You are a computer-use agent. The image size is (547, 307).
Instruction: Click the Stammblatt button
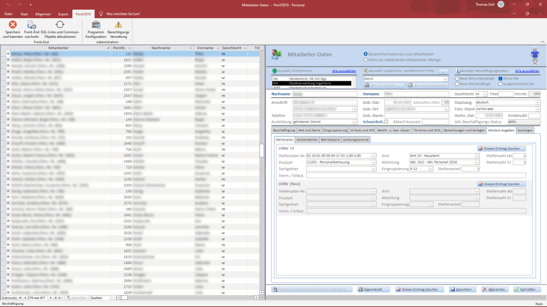click(x=373, y=290)
